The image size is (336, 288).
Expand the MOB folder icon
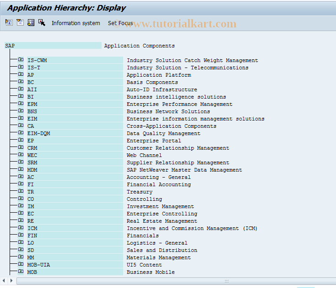pos(21,271)
